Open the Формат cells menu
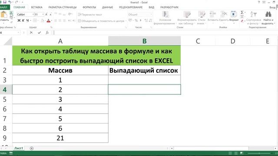The image size is (278, 156). (234, 17)
